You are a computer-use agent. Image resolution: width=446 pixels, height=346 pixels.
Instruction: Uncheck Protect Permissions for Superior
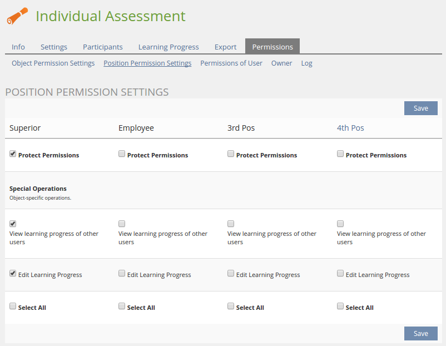coord(13,154)
